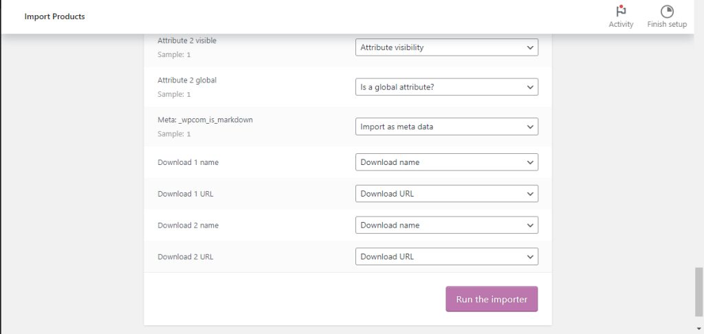
Task: Select the 'Attribute 2 global' column label
Action: (x=187, y=80)
